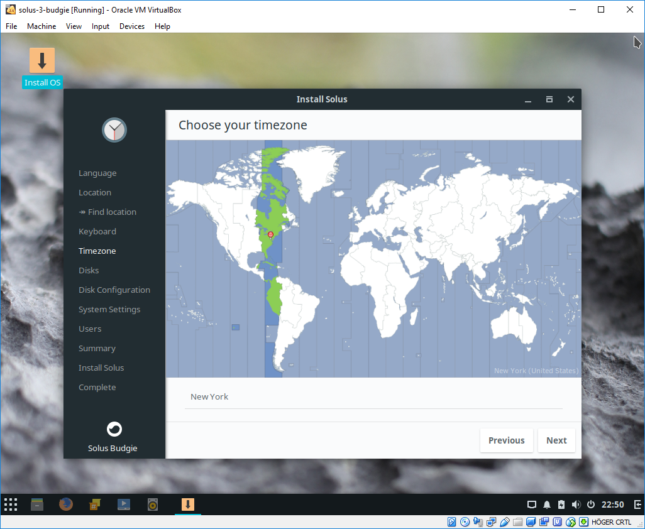Click the Solus Budgie logo icon
Screen dimensions: 645x529
pos(114,429)
